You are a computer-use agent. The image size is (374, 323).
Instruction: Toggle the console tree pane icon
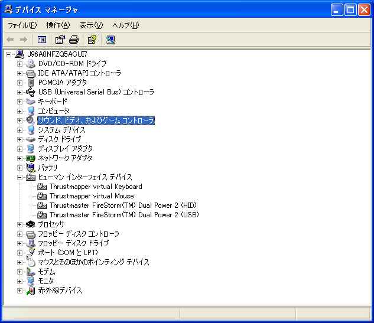tap(42, 40)
